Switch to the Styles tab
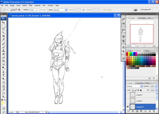This screenshot has width=159, height=114. [147, 51]
